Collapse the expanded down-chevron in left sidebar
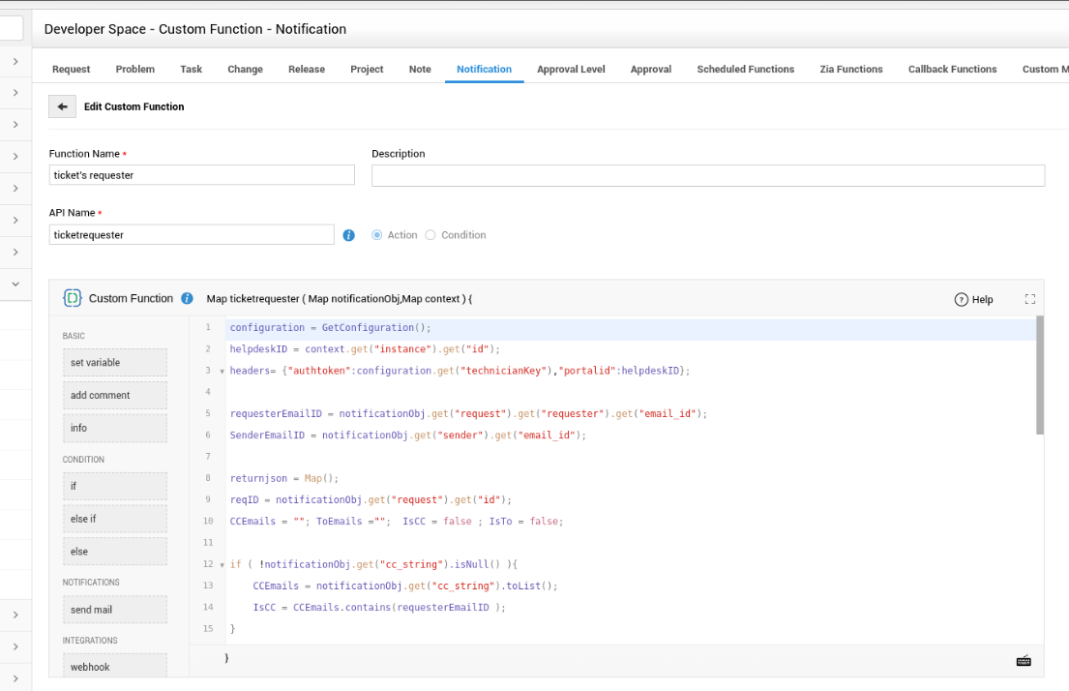Viewport: 1069px width, 691px height. click(x=15, y=285)
